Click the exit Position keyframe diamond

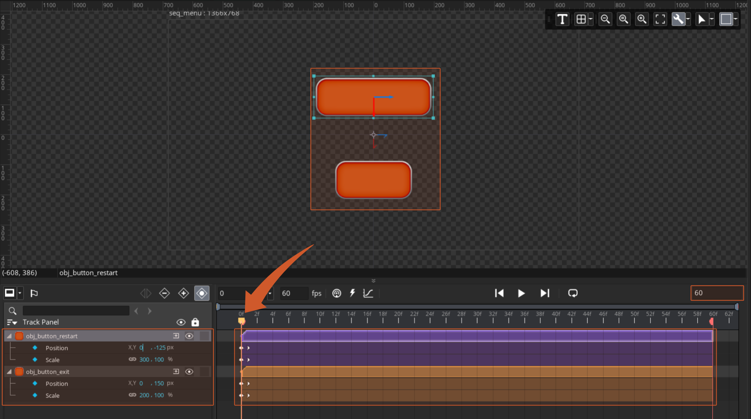point(35,383)
